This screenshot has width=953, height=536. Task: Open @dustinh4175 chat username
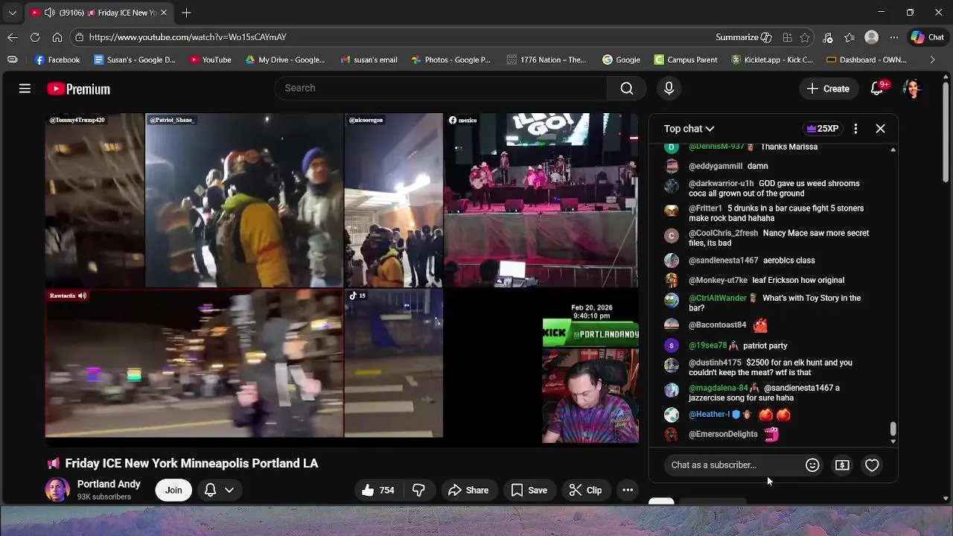(715, 363)
